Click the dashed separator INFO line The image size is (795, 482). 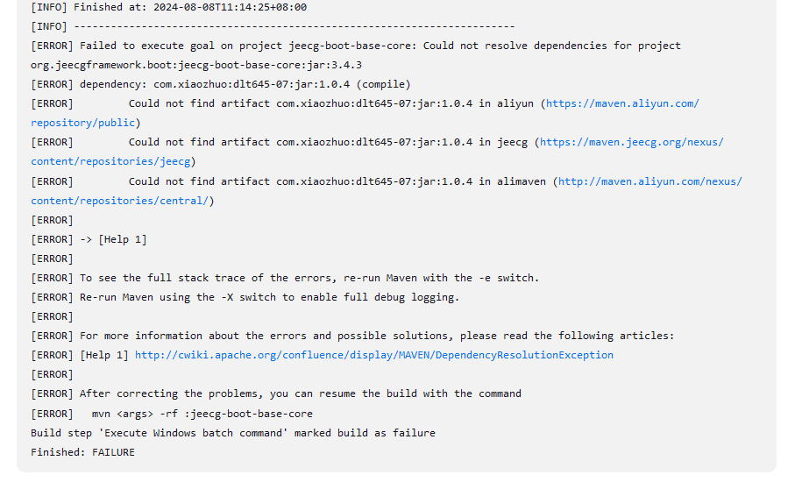[273, 26]
